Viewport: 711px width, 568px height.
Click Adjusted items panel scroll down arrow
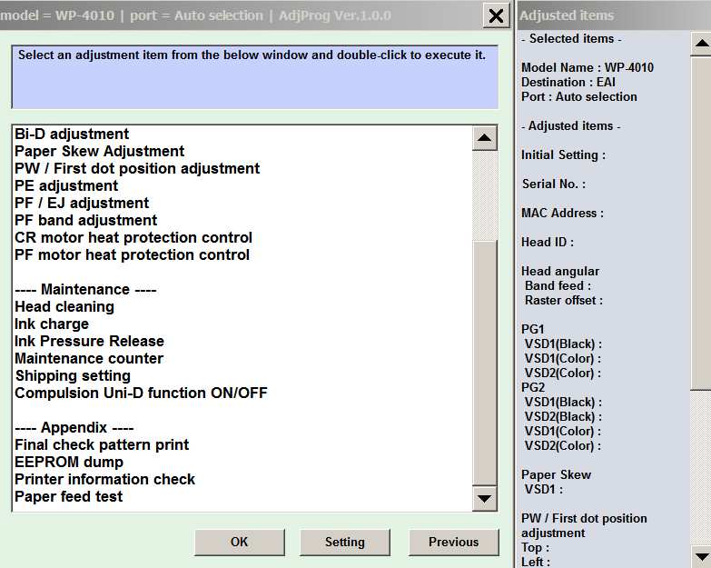click(x=701, y=557)
